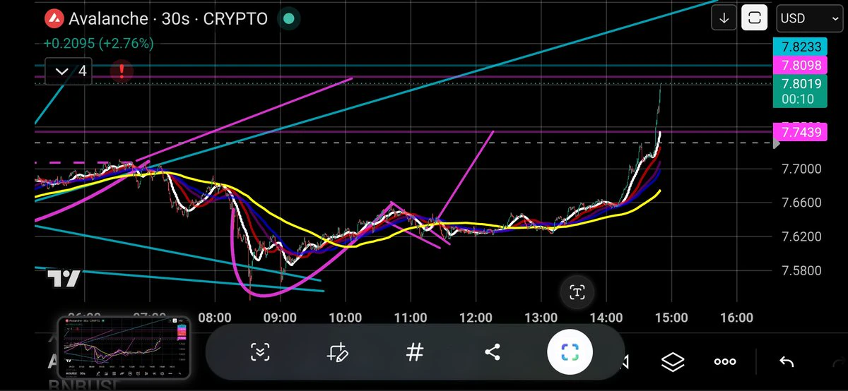
Task: Select the magenta 7.8098 price label
Action: click(x=799, y=66)
